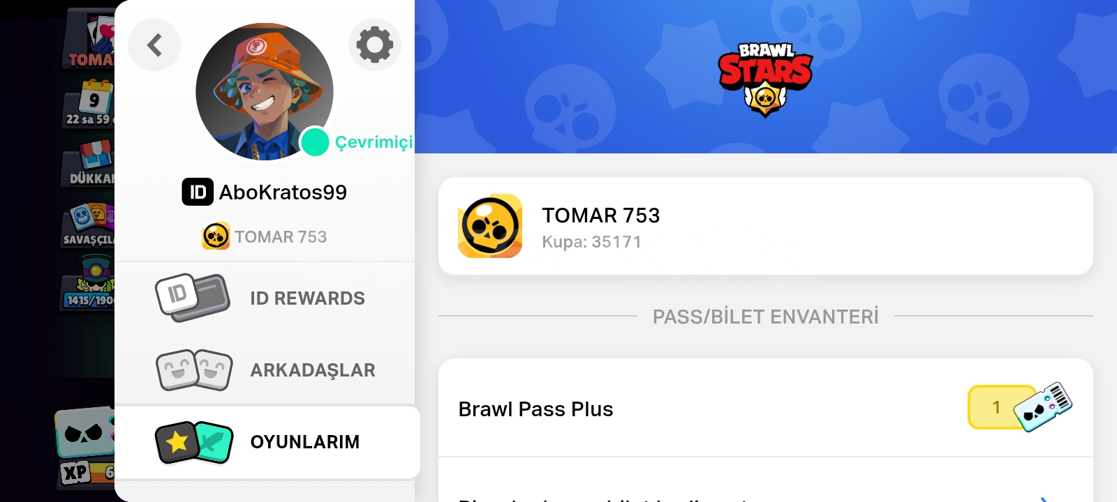Select the Brawl Pass Plus row
Image resolution: width=1117 pixels, height=502 pixels.
tap(765, 409)
